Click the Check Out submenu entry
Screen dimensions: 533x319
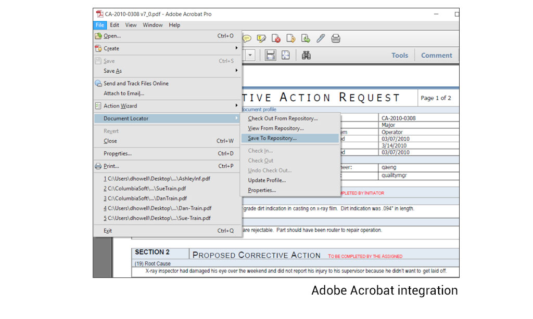(290, 160)
